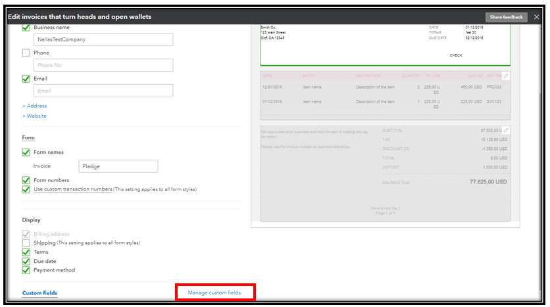The height and width of the screenshot is (307, 550).
Task: Enable the Shipping checkbox
Action: 26,243
